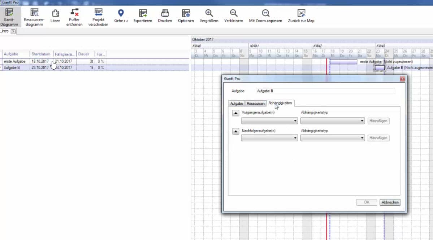
Task: Collapse the Vorgängeraufgabe(n) section arrow
Action: pyautogui.click(x=235, y=113)
